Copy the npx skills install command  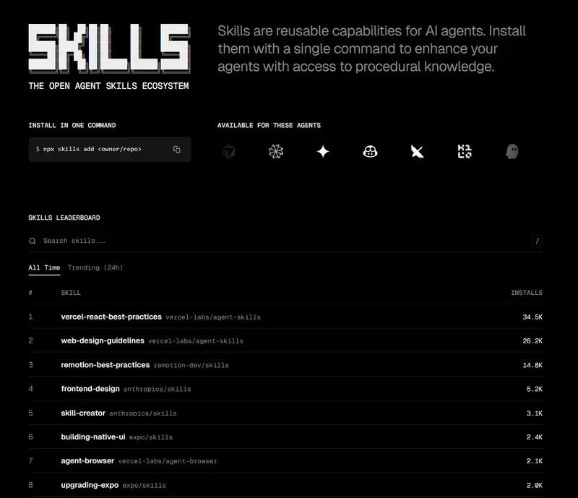click(177, 149)
